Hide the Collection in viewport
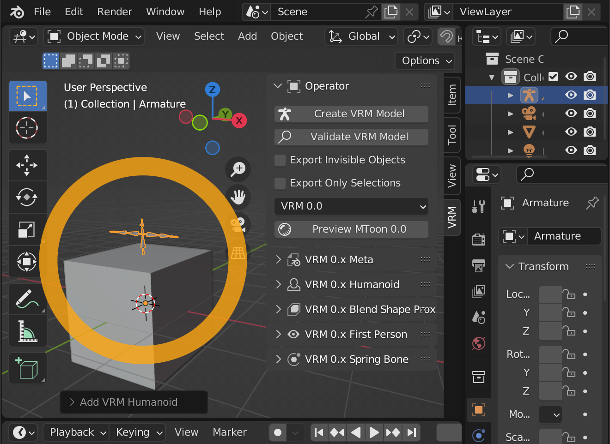Image resolution: width=610 pixels, height=444 pixels. click(571, 77)
